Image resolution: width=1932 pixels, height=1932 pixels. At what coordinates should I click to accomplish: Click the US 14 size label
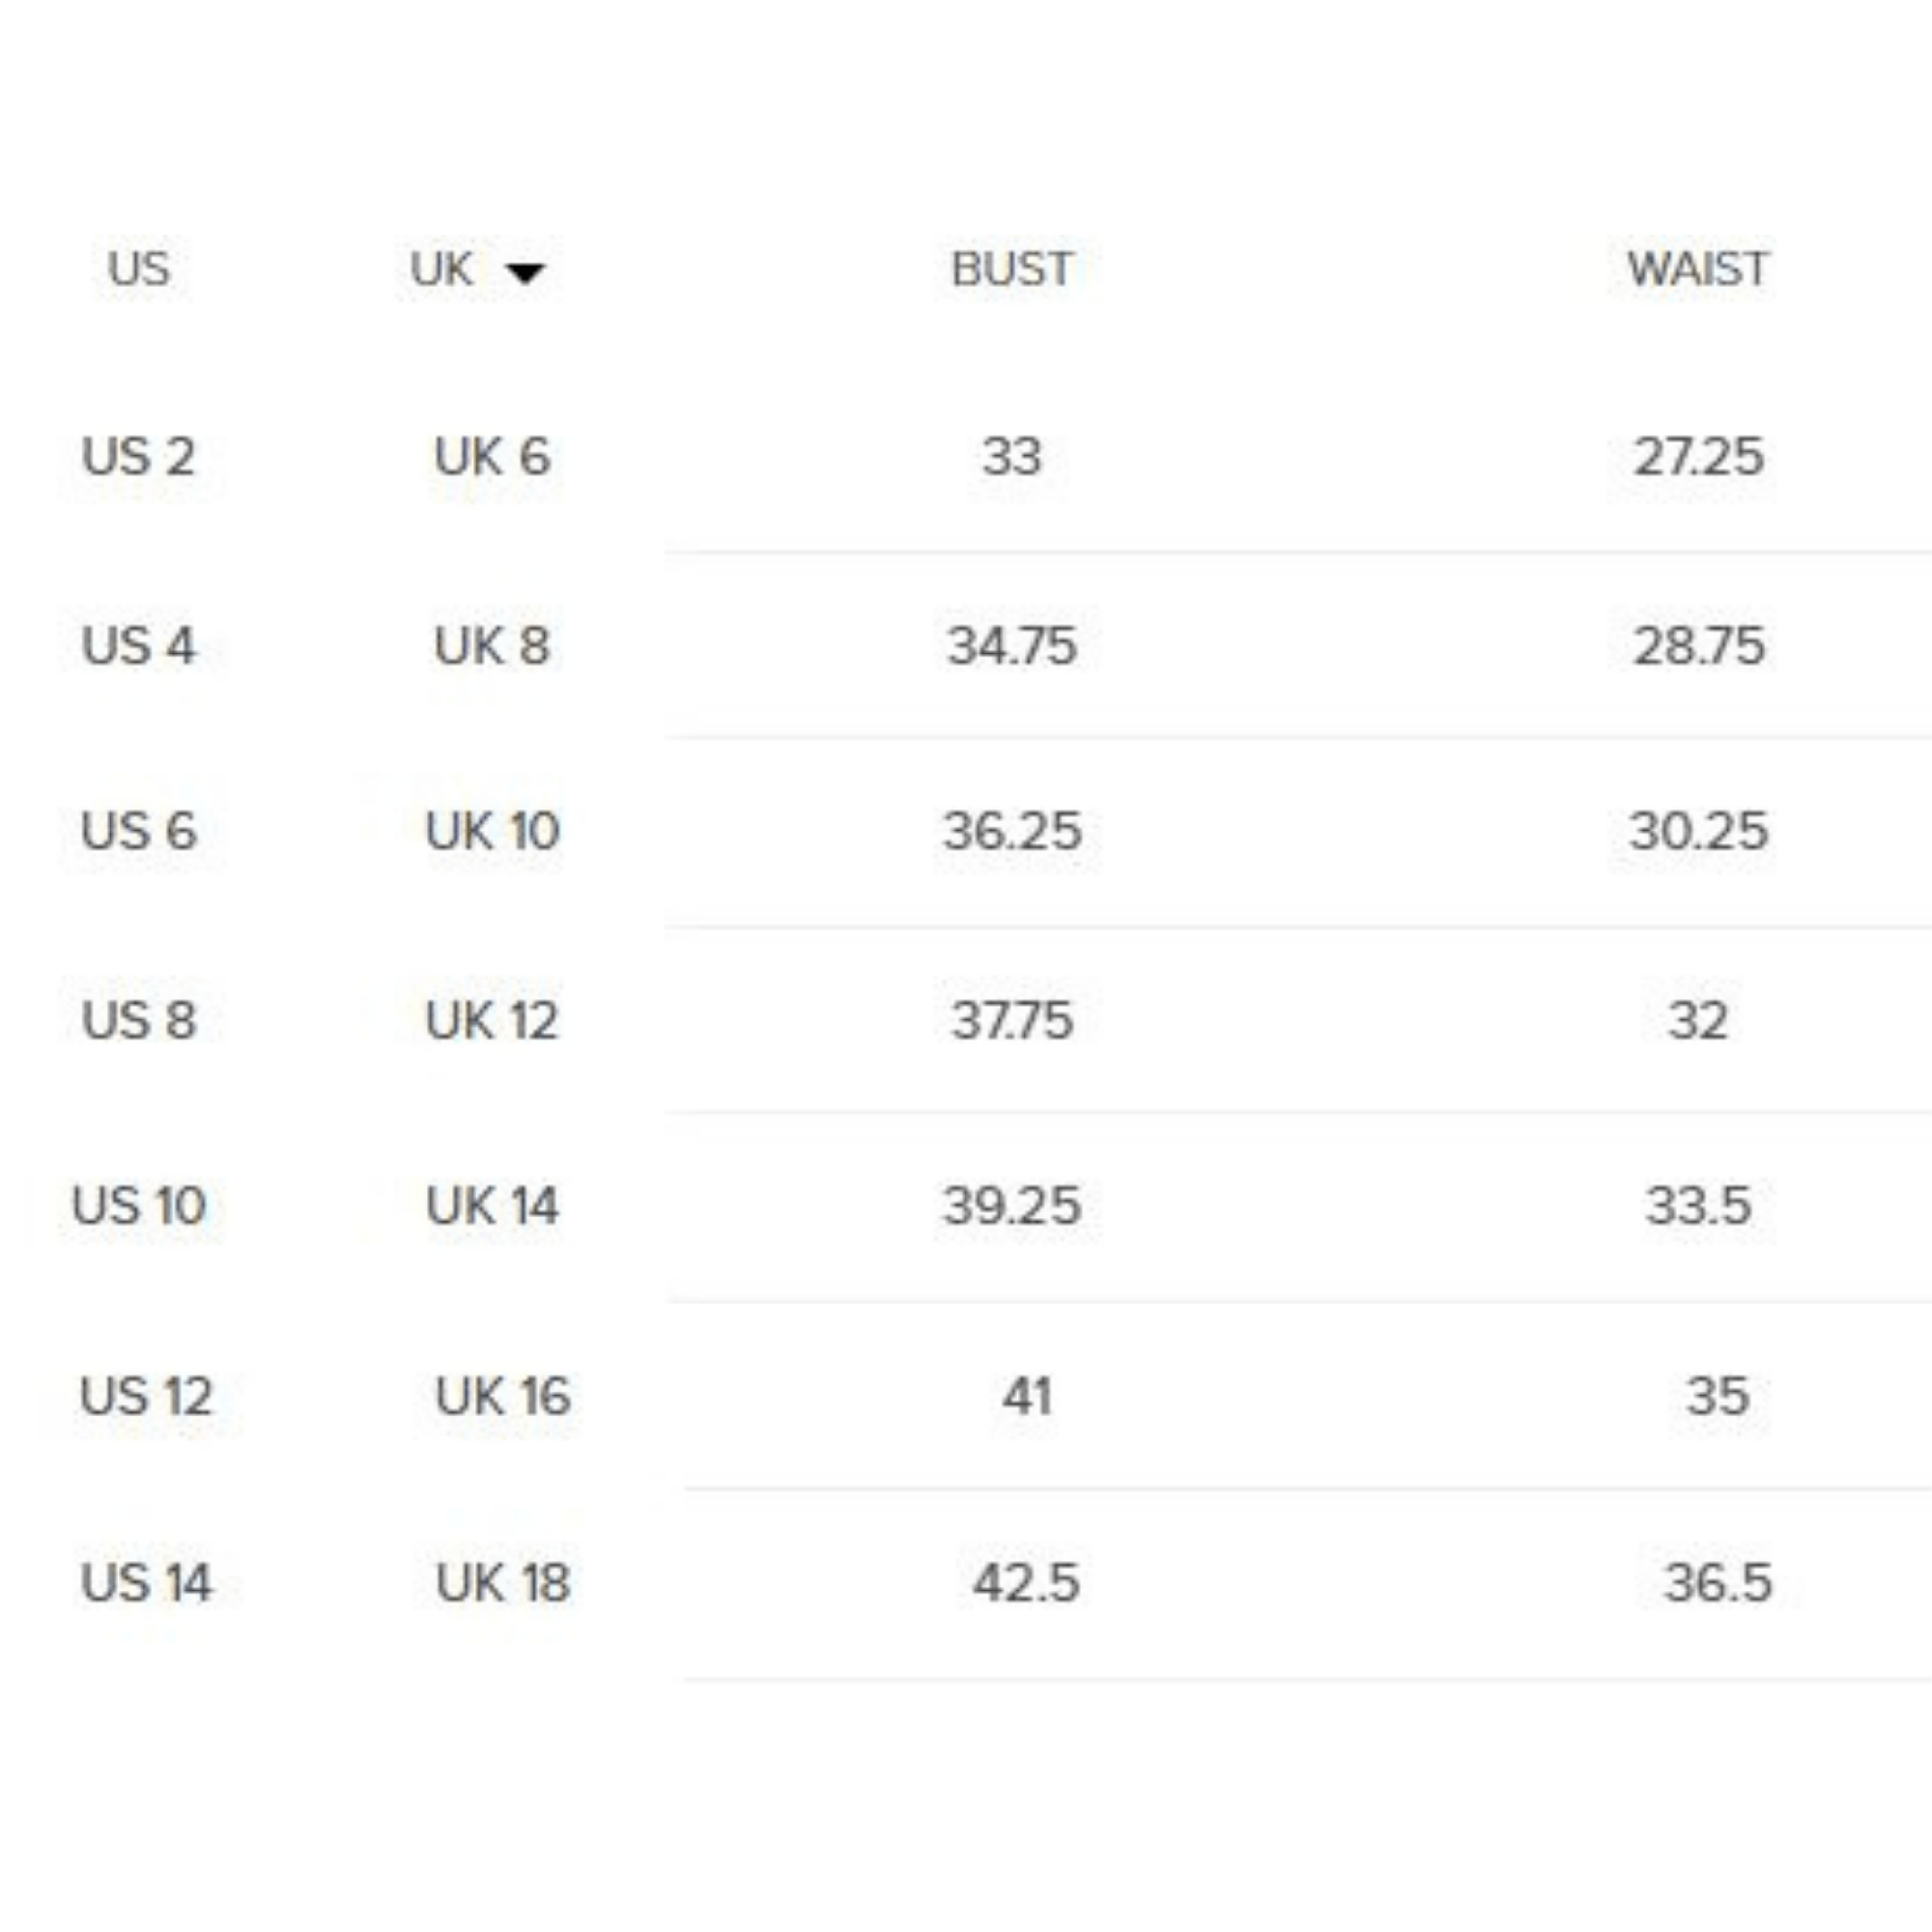pyautogui.click(x=146, y=1583)
